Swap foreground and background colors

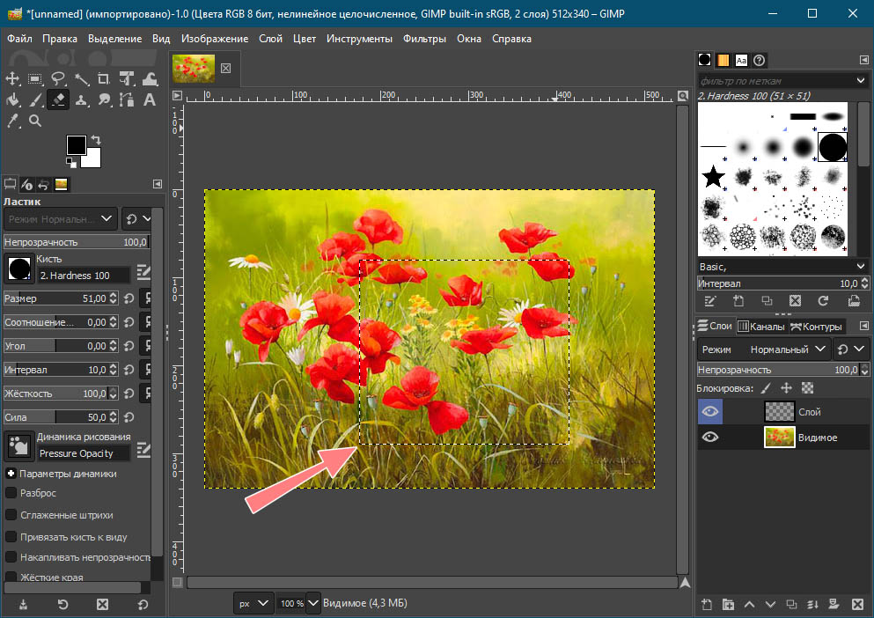96,140
